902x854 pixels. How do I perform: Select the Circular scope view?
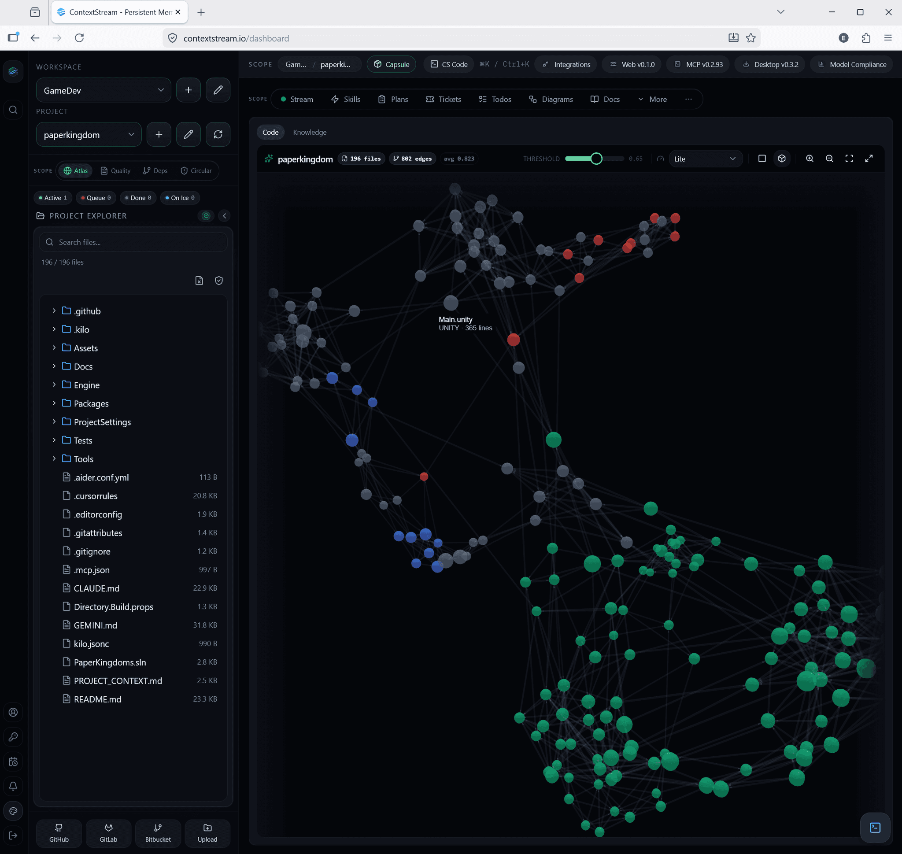pos(196,171)
